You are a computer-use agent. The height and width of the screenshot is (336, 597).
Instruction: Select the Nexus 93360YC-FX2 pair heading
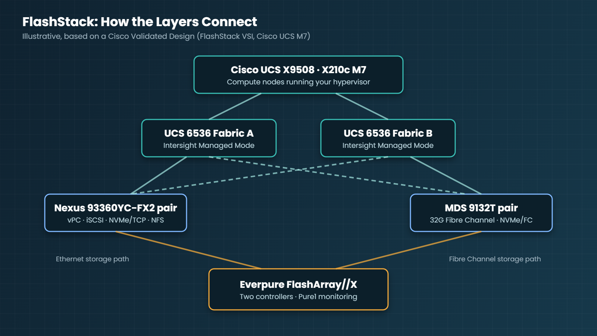[x=116, y=208]
